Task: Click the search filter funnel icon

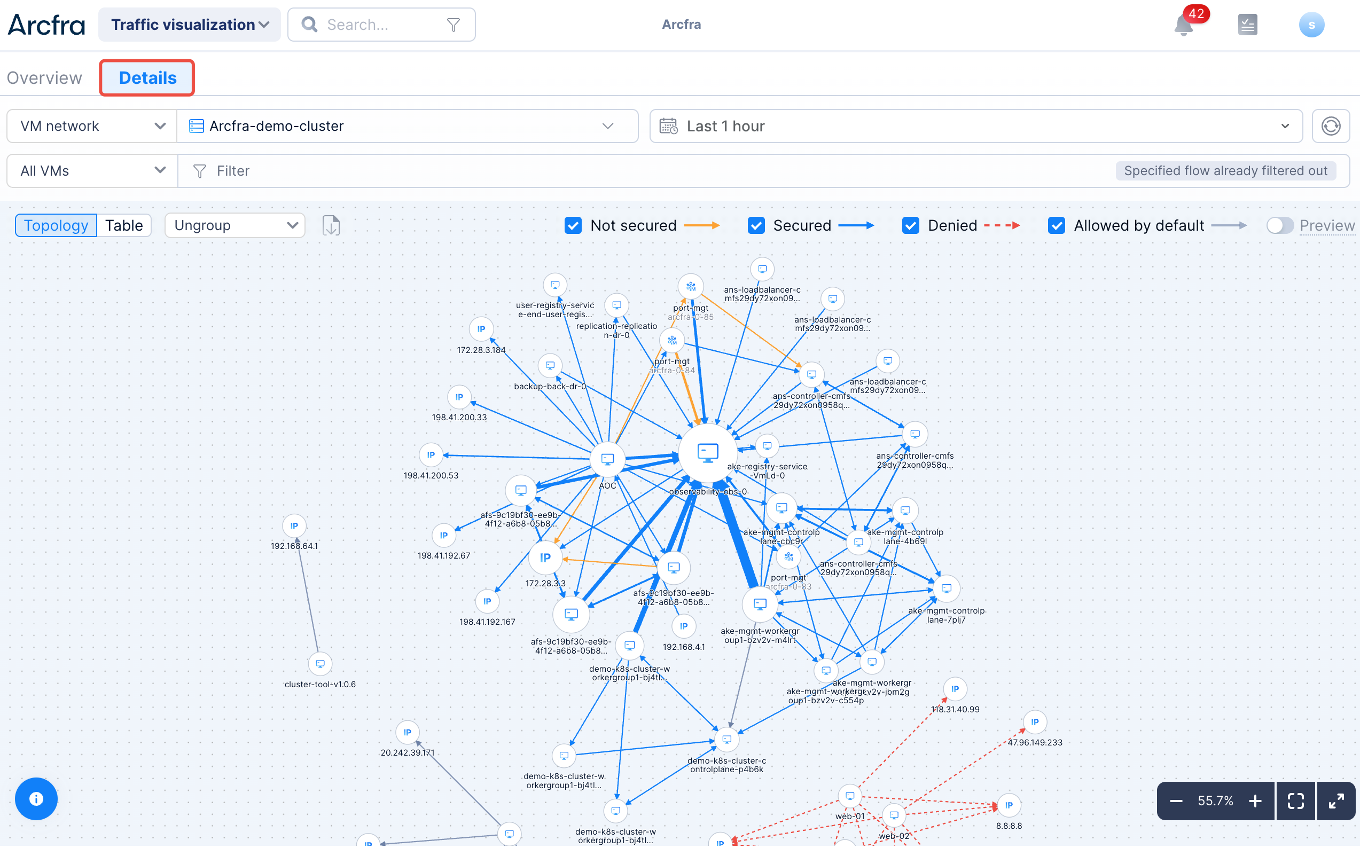Action: click(x=454, y=25)
